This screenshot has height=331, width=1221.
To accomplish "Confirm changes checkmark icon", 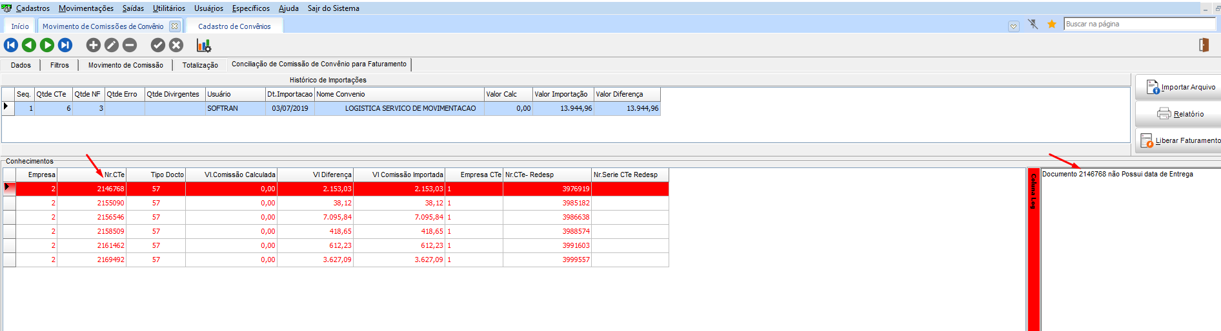I will click(158, 45).
